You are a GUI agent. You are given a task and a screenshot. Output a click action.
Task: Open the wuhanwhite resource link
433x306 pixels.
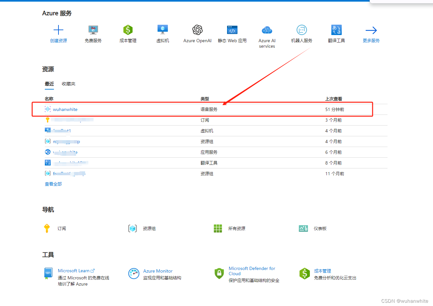(x=65, y=109)
